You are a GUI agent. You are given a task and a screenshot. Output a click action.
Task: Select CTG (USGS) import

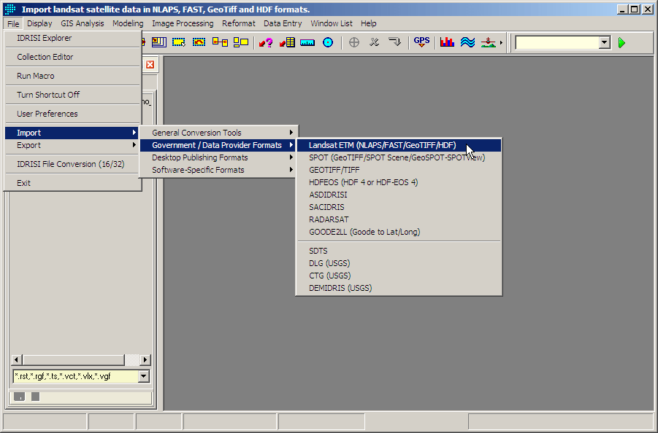(x=399, y=276)
